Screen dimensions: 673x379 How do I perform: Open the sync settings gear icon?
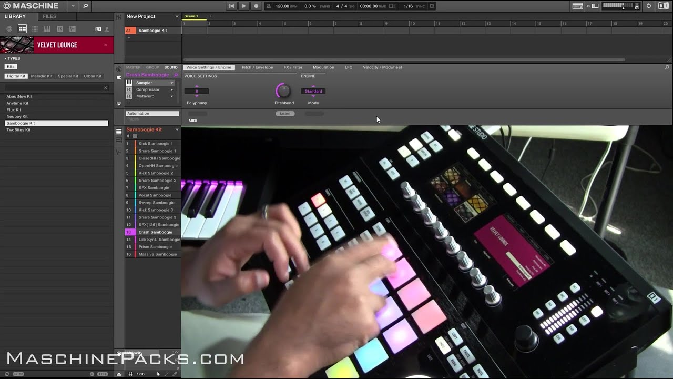coord(432,6)
